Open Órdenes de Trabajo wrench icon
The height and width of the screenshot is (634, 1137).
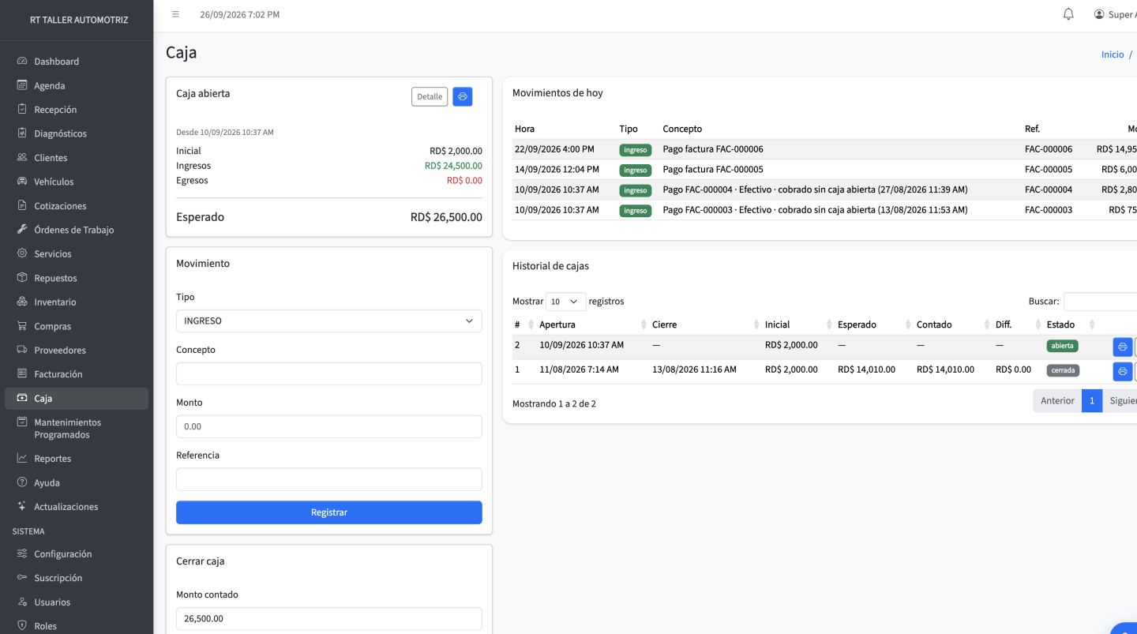tap(22, 230)
